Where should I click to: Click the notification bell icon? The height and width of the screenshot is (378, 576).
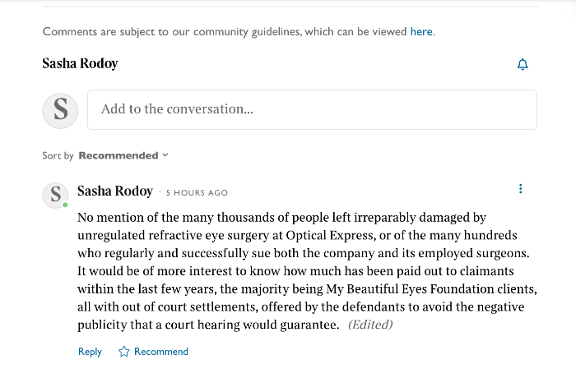click(x=523, y=64)
